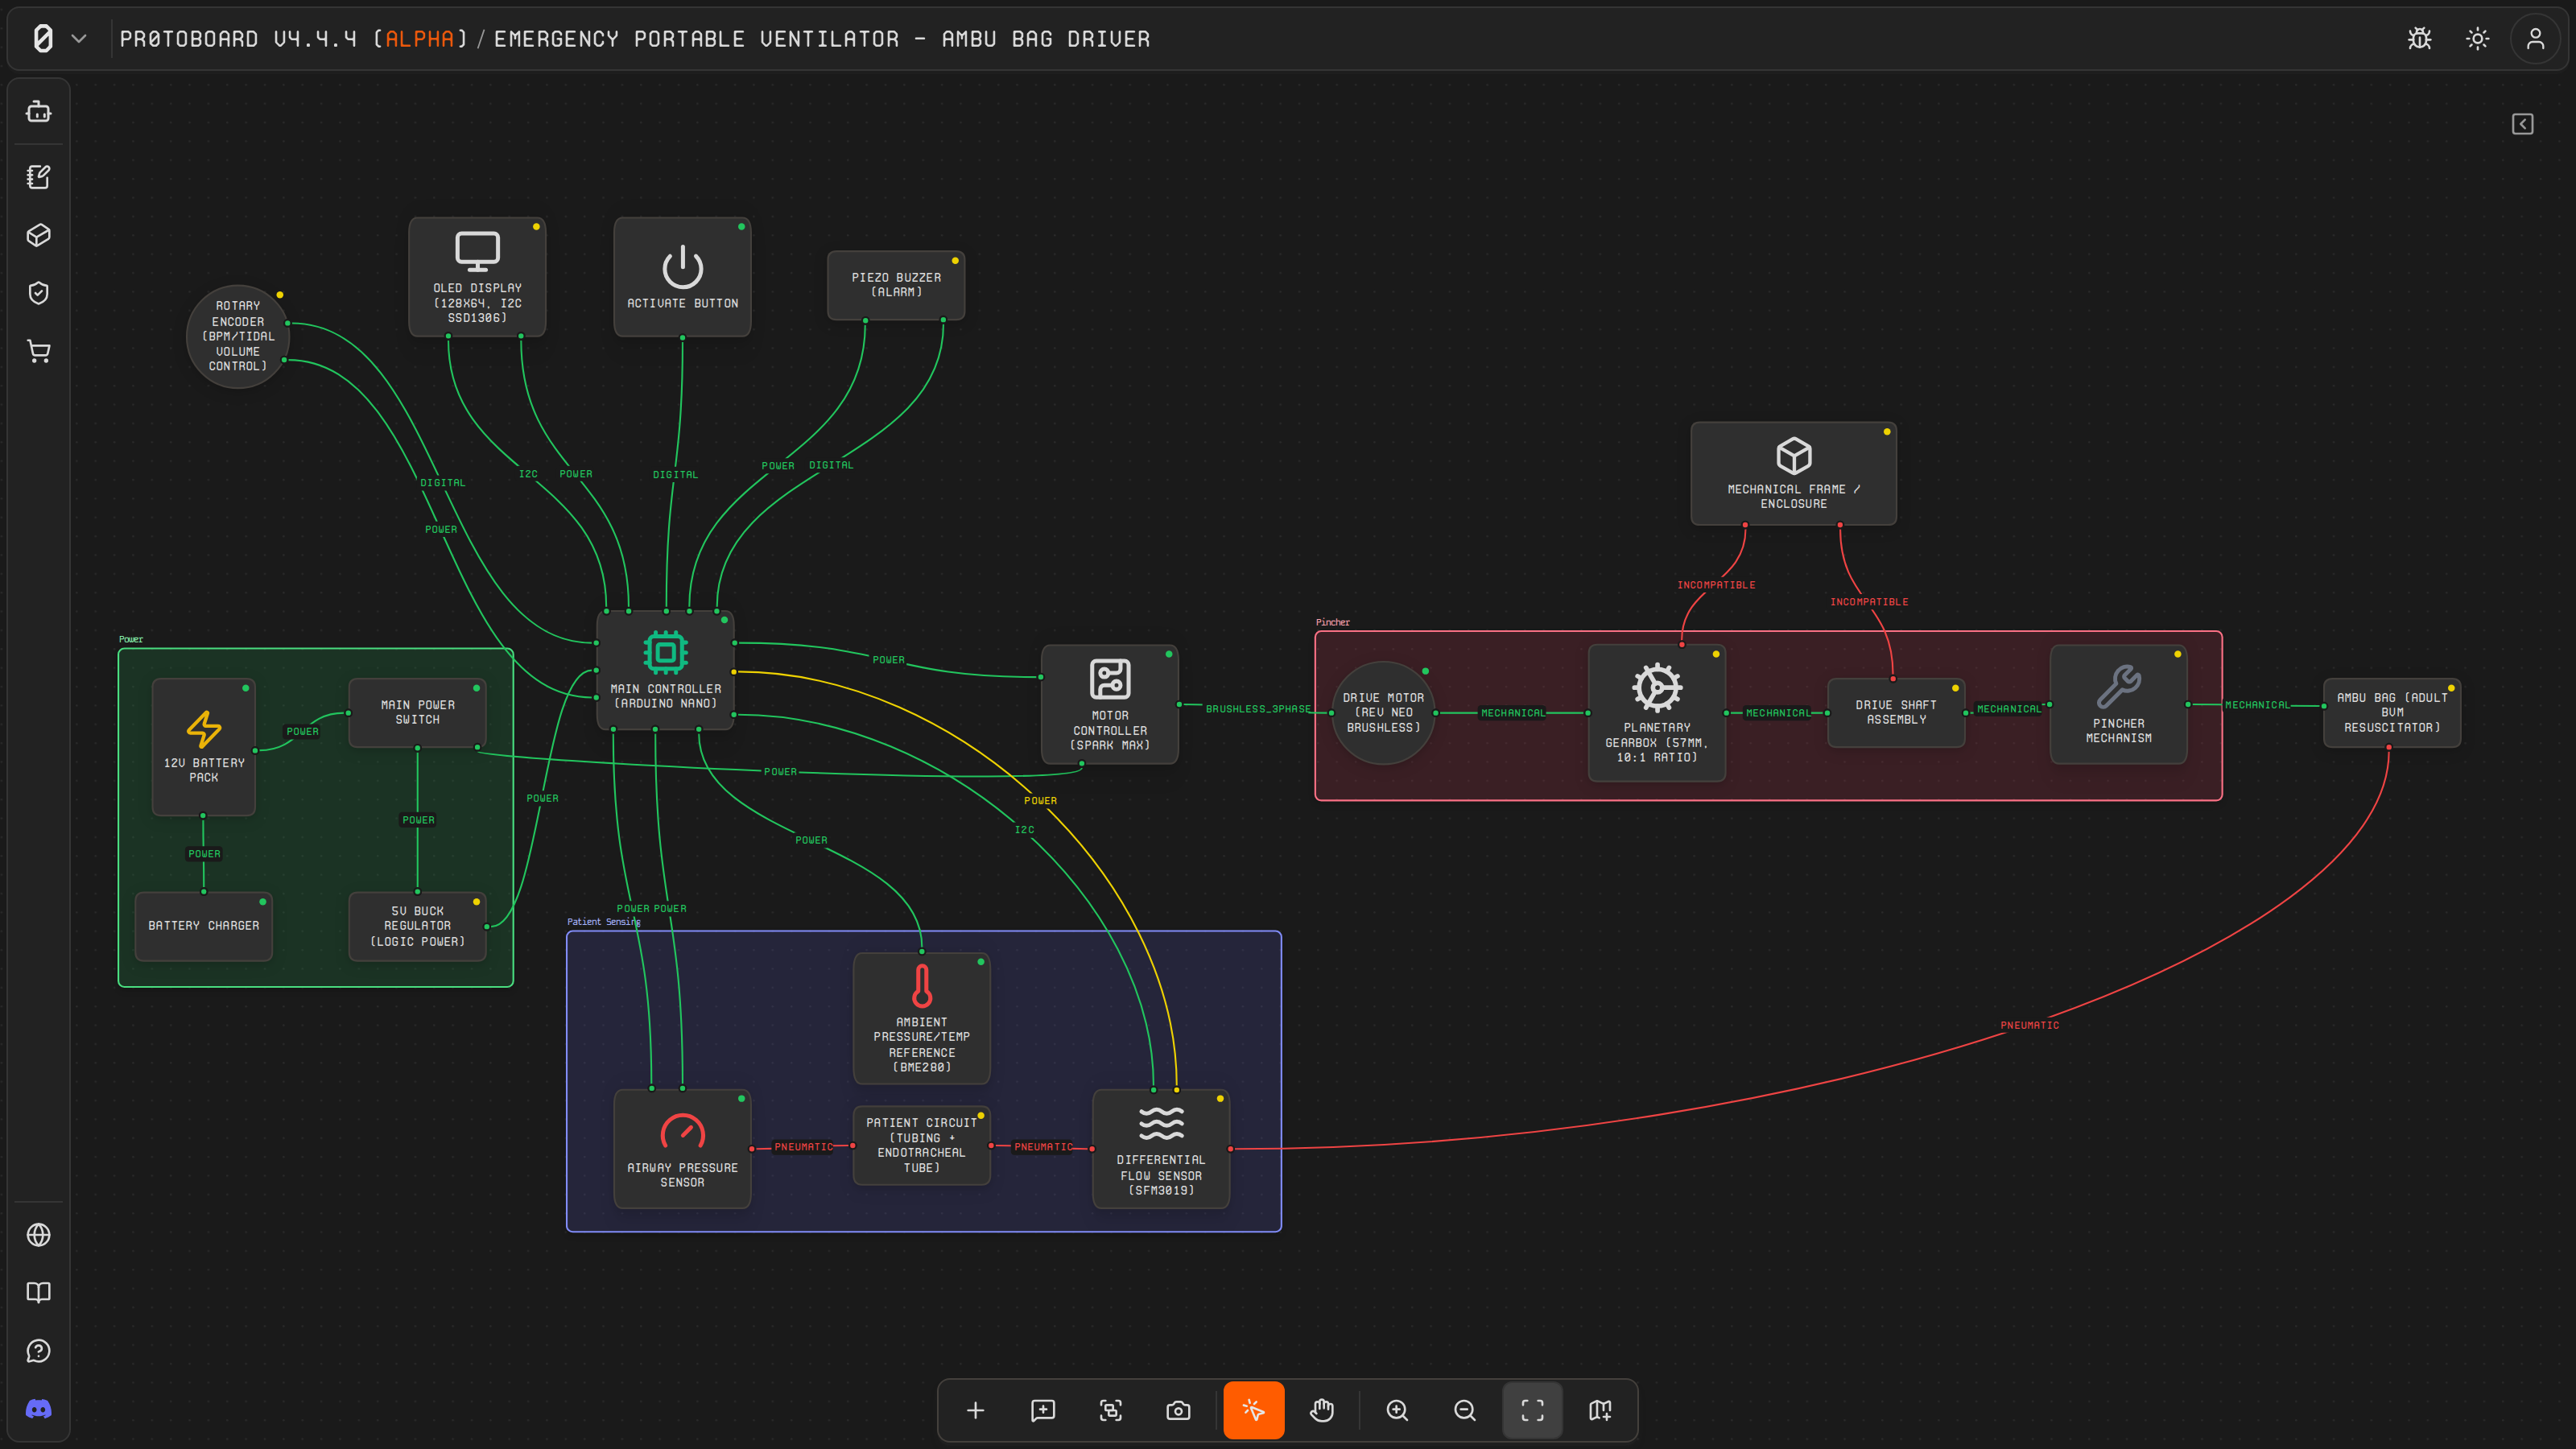Open the globe community sidebar icon
This screenshot has height=1449, width=2576.
pyautogui.click(x=39, y=1235)
